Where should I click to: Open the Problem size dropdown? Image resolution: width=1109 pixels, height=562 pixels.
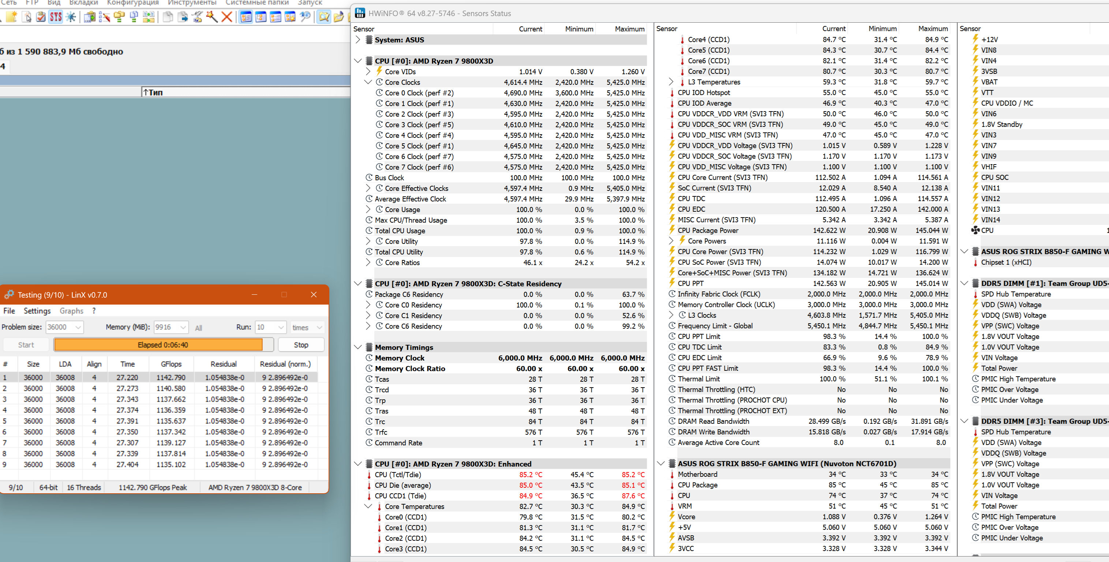pyautogui.click(x=78, y=328)
